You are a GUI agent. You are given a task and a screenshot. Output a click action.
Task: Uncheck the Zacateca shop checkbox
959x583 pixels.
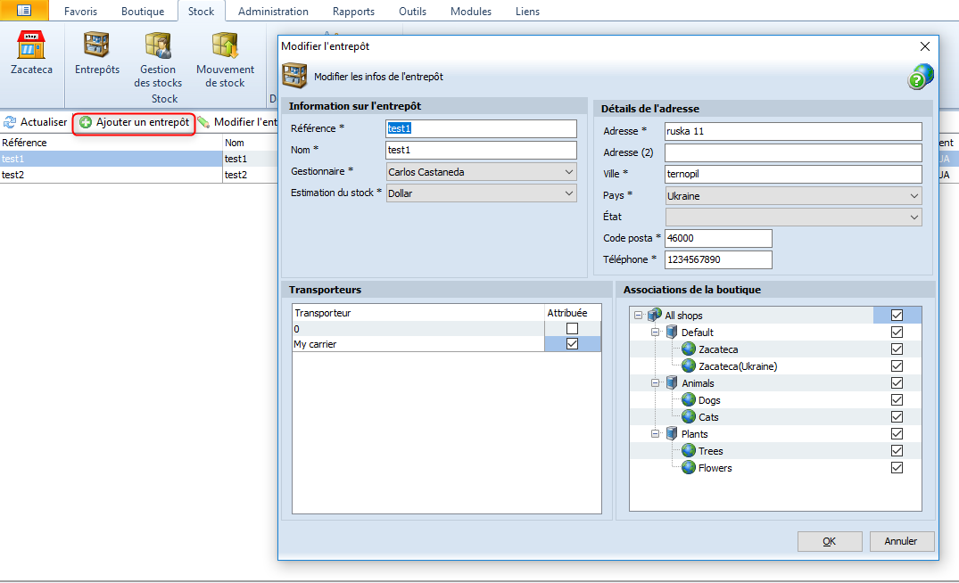(897, 349)
